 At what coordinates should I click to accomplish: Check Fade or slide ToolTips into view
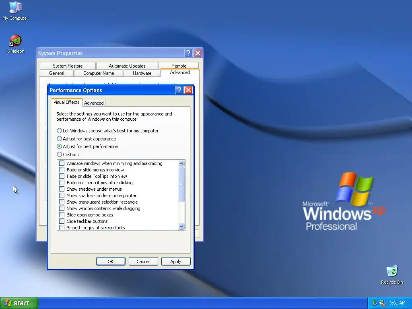coord(62,176)
